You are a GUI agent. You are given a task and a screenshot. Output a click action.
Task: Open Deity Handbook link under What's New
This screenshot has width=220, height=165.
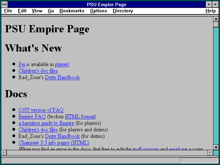point(62,77)
